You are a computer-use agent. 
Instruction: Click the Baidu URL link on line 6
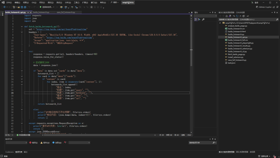coord(61,29)
